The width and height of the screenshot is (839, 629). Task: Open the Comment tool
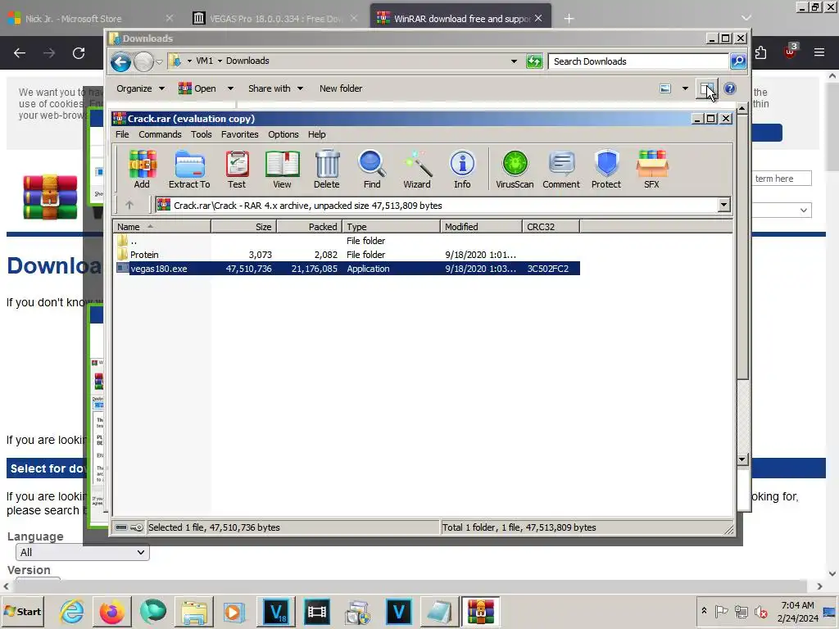click(x=560, y=169)
